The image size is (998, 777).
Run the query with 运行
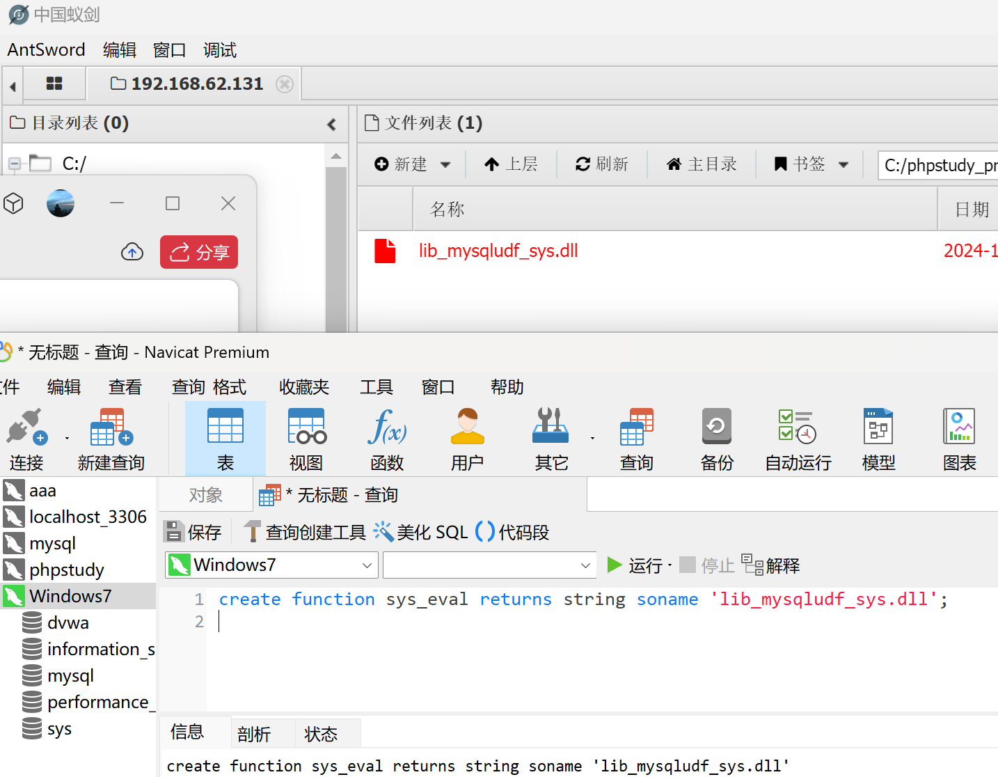[x=635, y=565]
